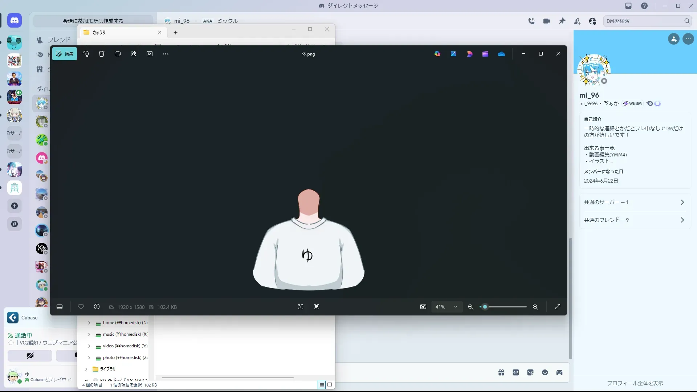The width and height of the screenshot is (697, 392).
Task: Click the rotate image icon in Photos toolbar
Action: [x=86, y=54]
